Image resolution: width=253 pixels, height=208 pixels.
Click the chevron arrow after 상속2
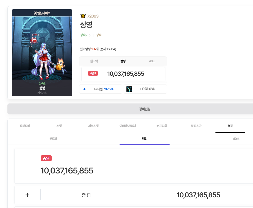coord(90,35)
